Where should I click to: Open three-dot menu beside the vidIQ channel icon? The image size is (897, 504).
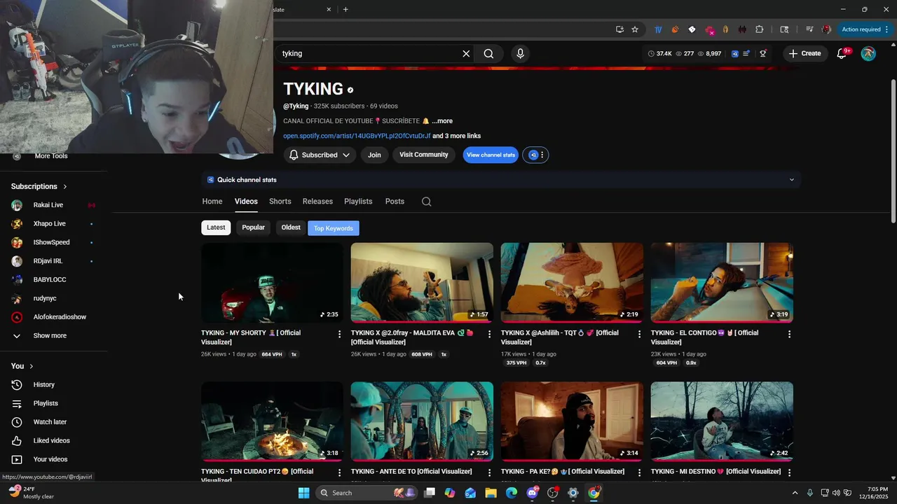542,155
